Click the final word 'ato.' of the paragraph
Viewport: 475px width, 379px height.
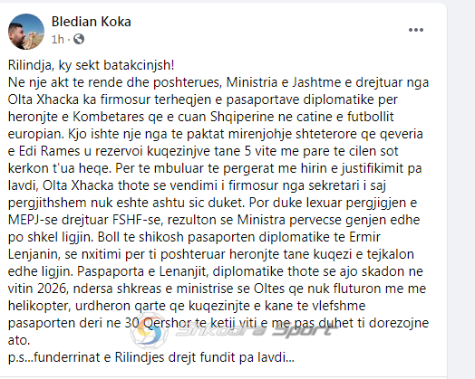[x=19, y=341]
